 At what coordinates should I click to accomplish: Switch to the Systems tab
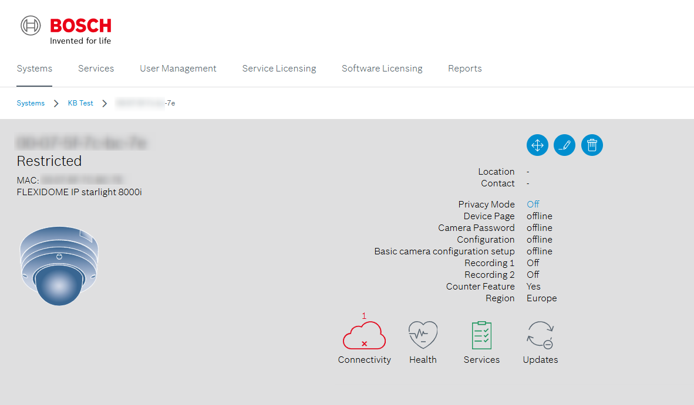(35, 69)
